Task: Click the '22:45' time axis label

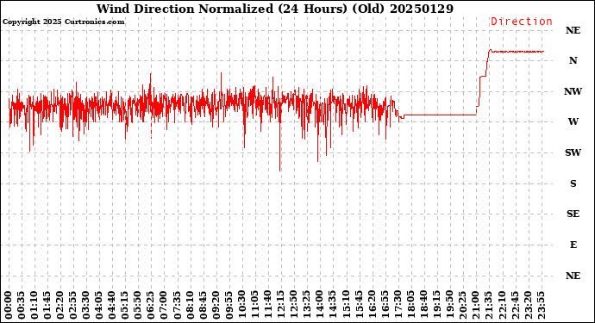Action: coord(515,306)
